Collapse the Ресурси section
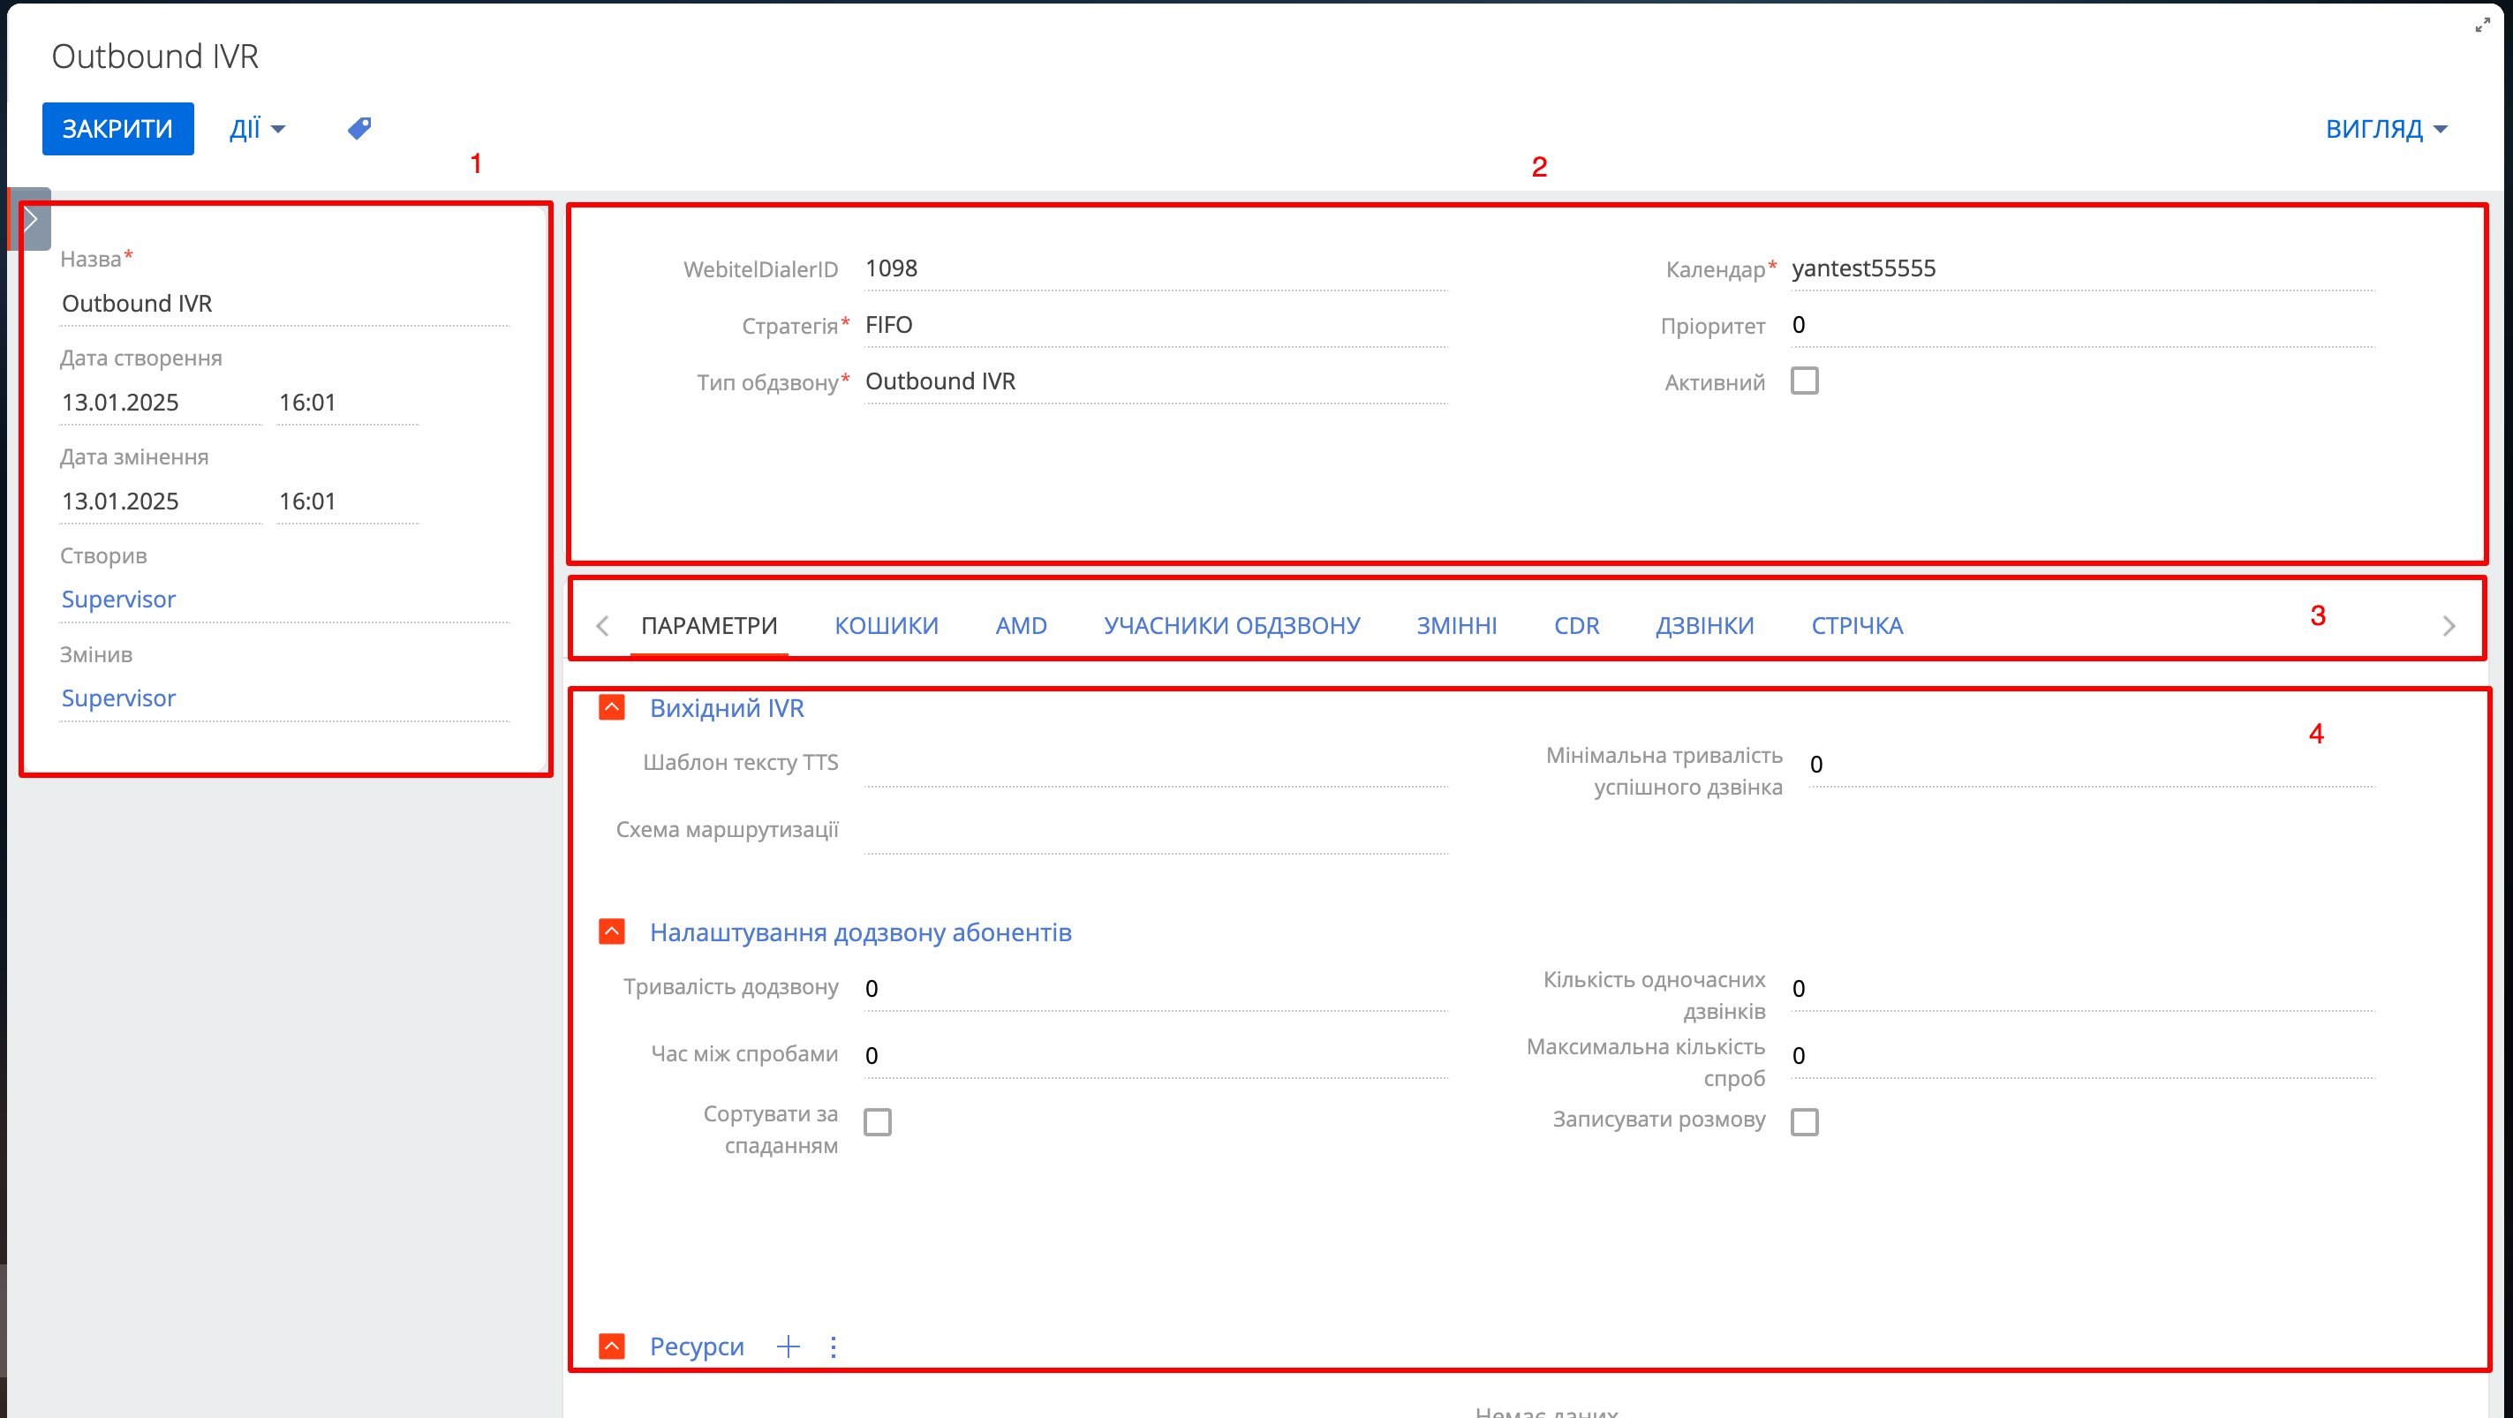Image resolution: width=2513 pixels, height=1418 pixels. (x=612, y=1346)
